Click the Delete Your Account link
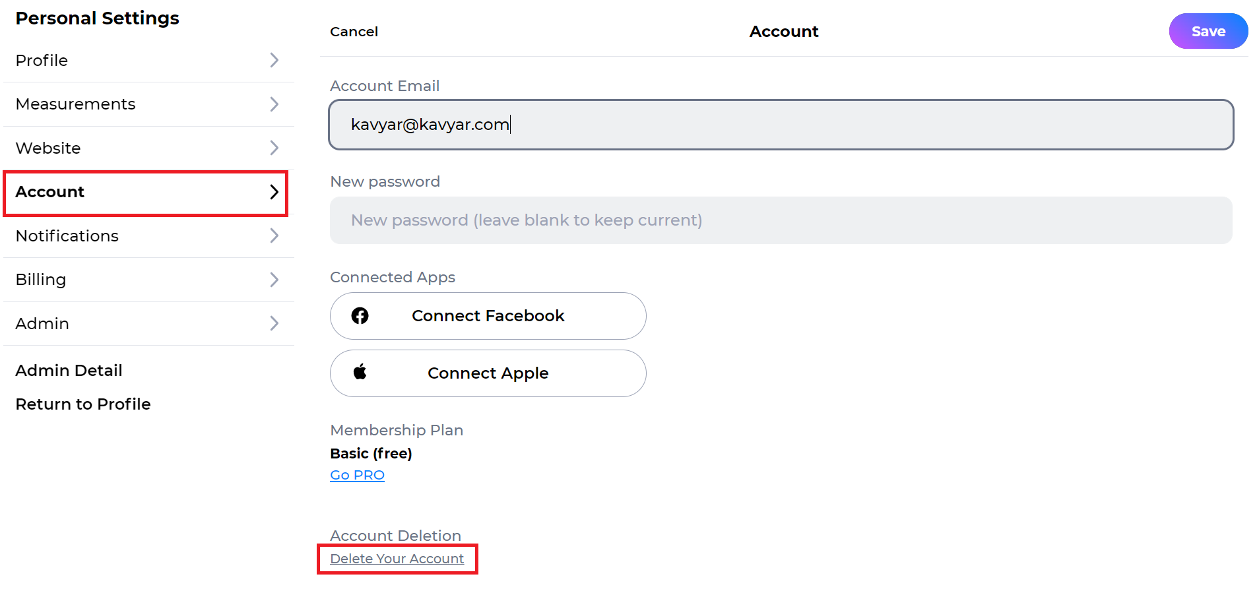This screenshot has height=593, width=1257. click(x=397, y=559)
